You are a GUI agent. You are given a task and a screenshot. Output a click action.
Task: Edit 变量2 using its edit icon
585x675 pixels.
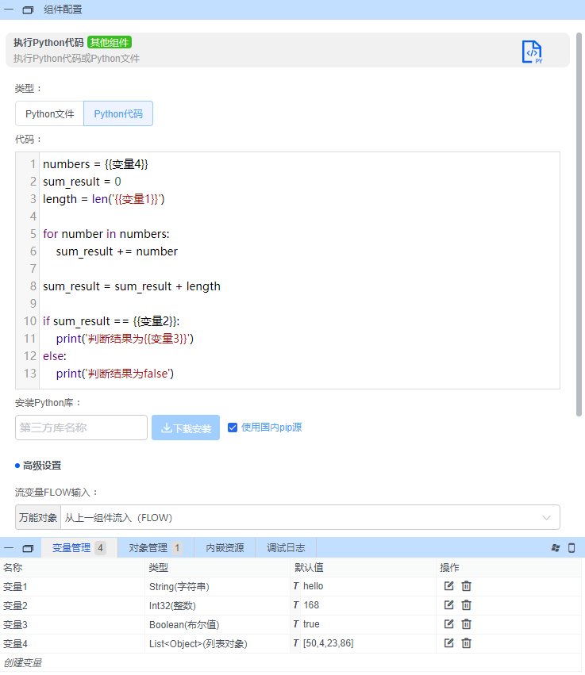click(448, 605)
